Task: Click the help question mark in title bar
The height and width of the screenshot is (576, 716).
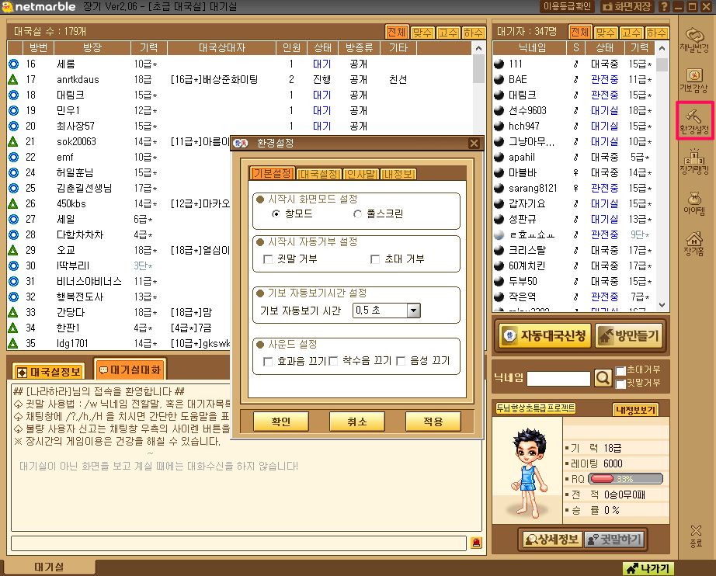Action: 664,7
